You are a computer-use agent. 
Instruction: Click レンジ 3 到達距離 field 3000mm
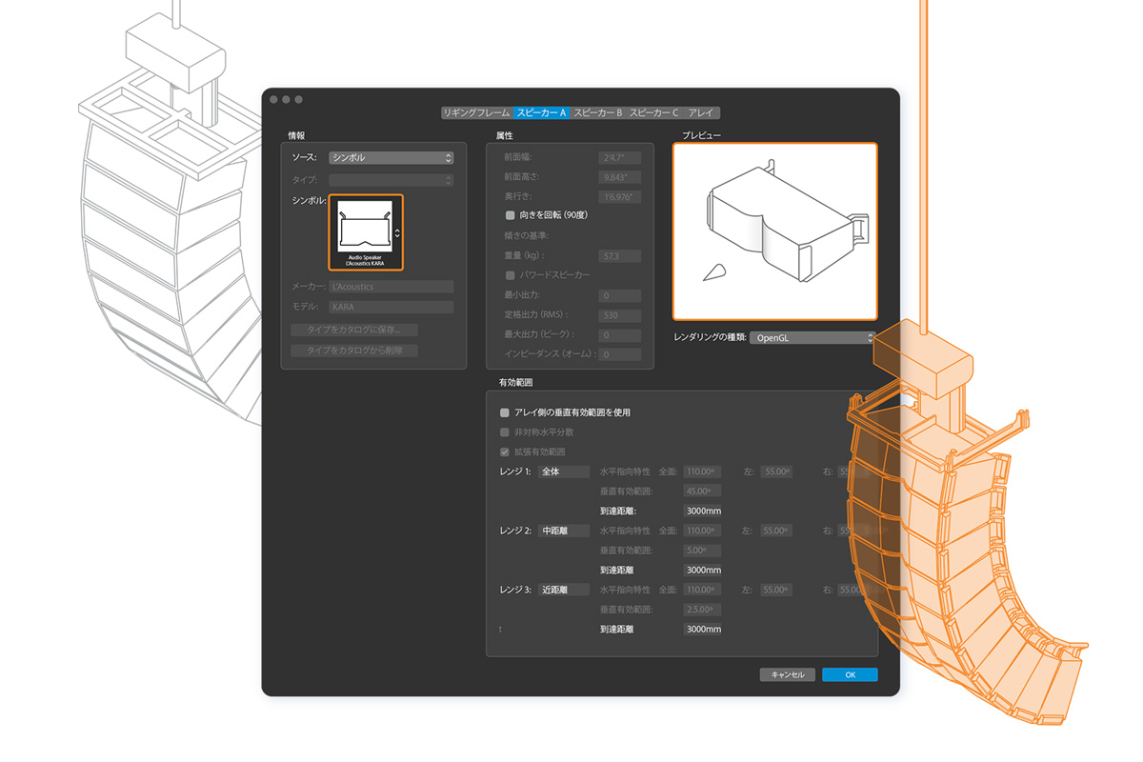(702, 630)
